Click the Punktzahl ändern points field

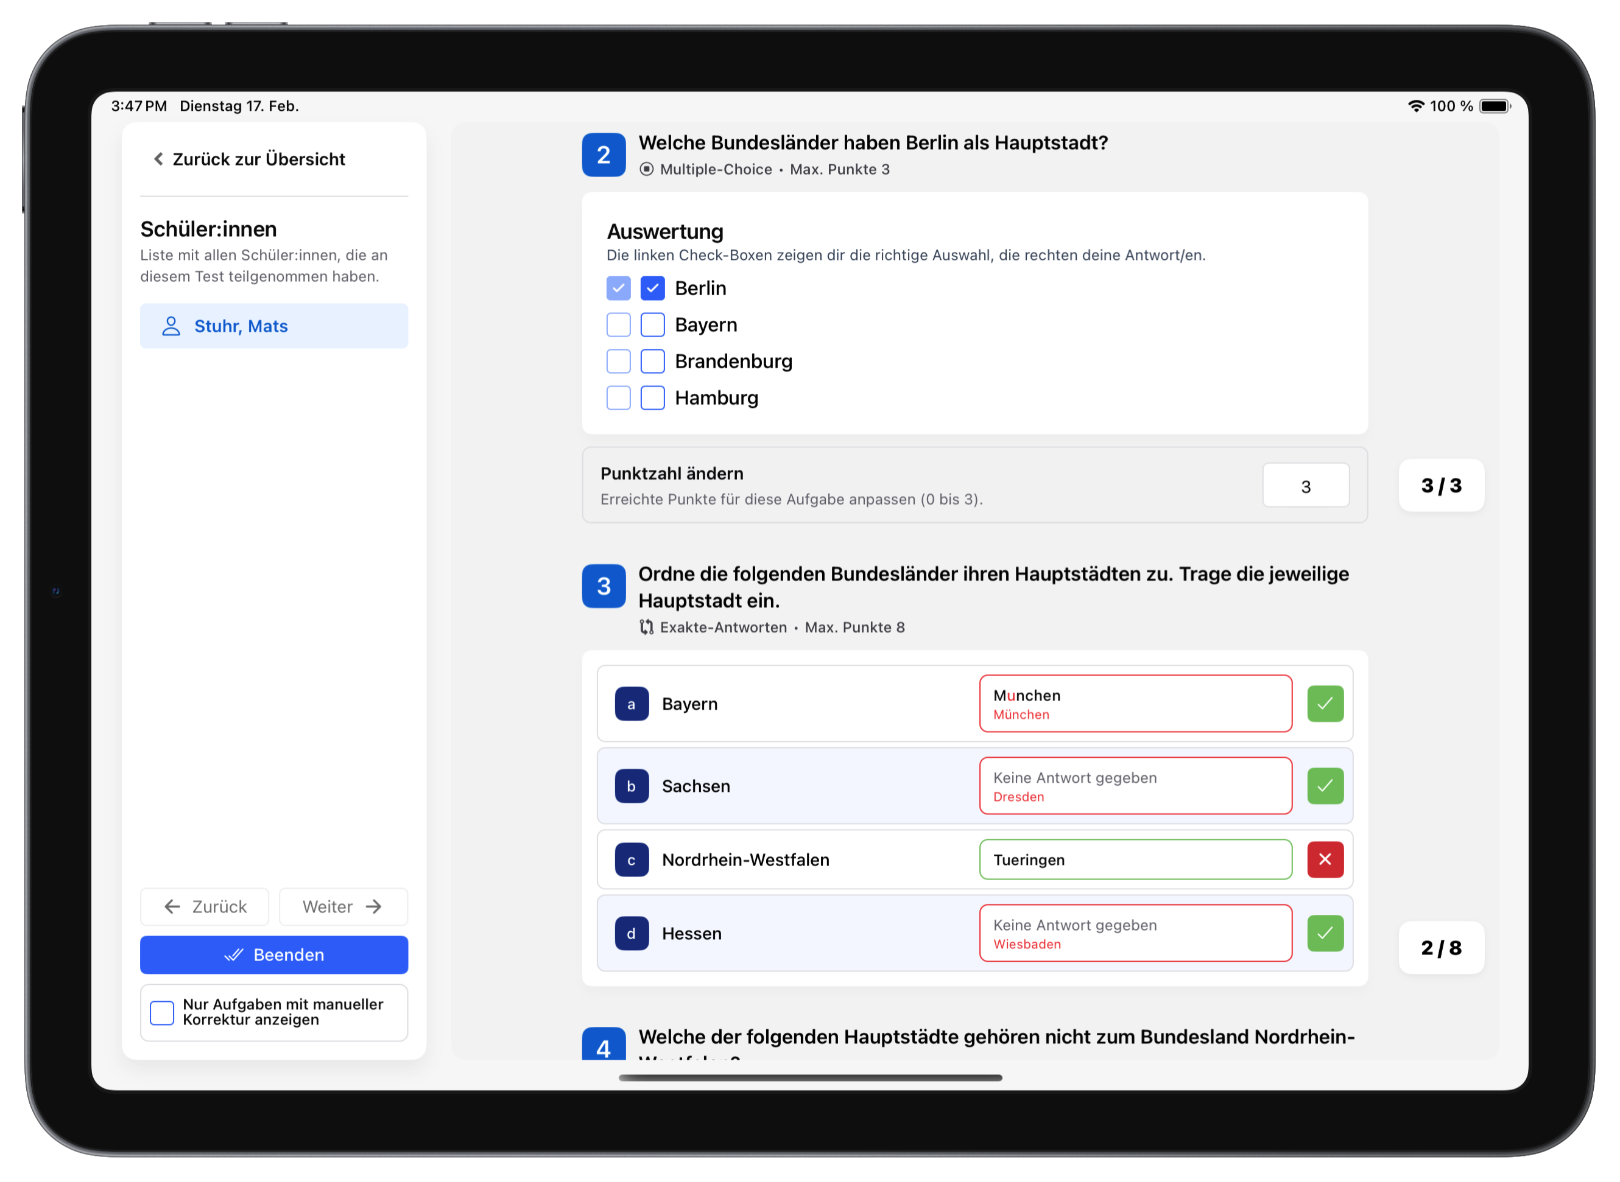click(x=1305, y=486)
